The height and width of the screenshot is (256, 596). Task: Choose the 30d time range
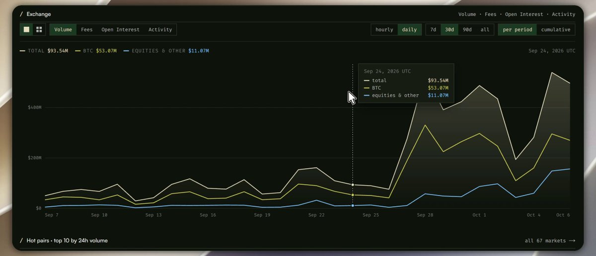tap(449, 30)
